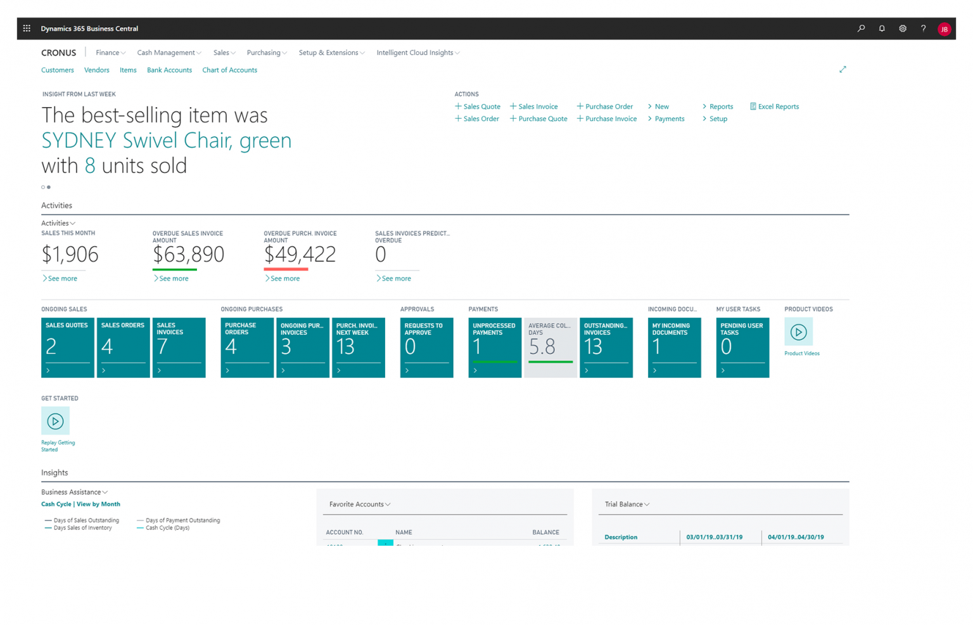Click the JB account avatar
The image size is (973, 625).
pos(944,28)
